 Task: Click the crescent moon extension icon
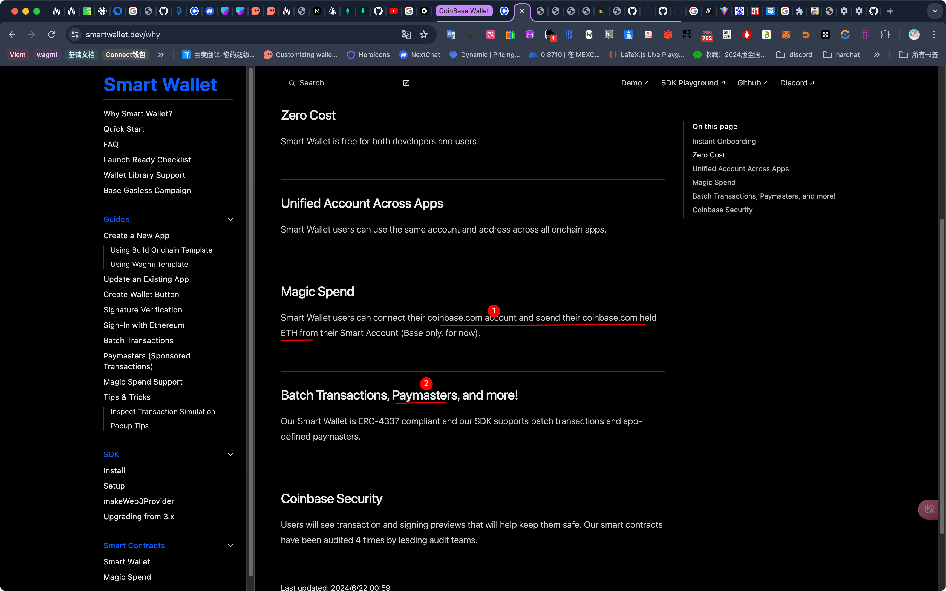click(471, 35)
